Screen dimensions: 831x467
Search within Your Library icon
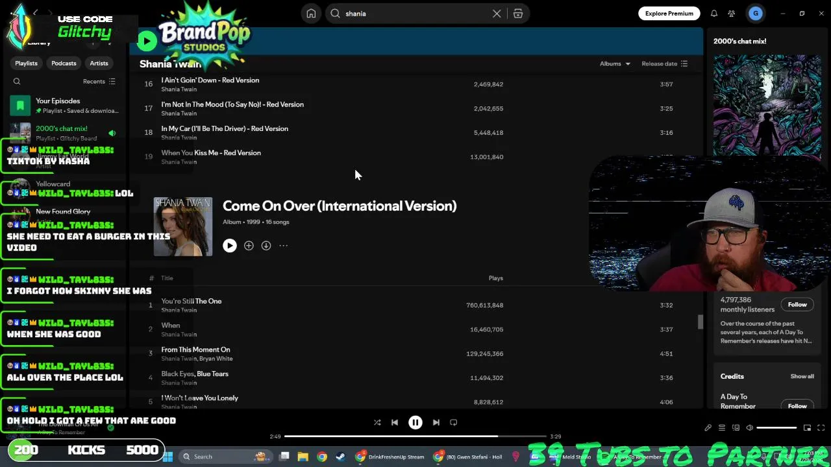click(17, 82)
